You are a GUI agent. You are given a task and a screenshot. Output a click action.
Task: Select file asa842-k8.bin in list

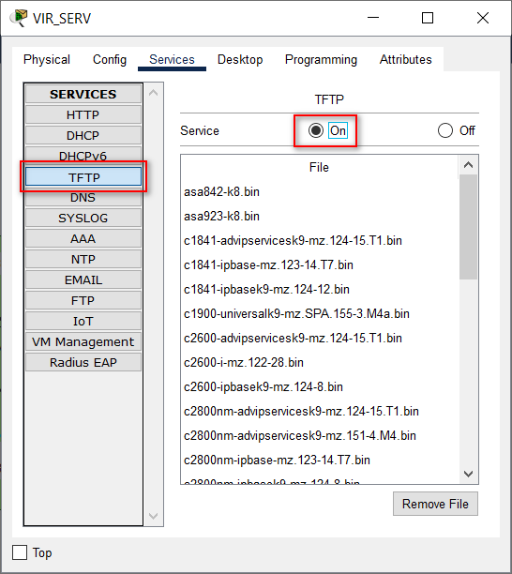[x=222, y=191]
